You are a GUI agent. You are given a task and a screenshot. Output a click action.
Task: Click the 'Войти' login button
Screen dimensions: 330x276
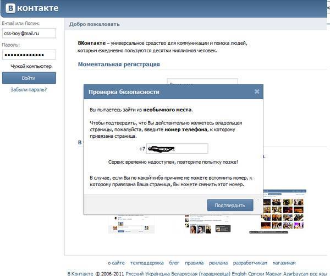pos(29,78)
